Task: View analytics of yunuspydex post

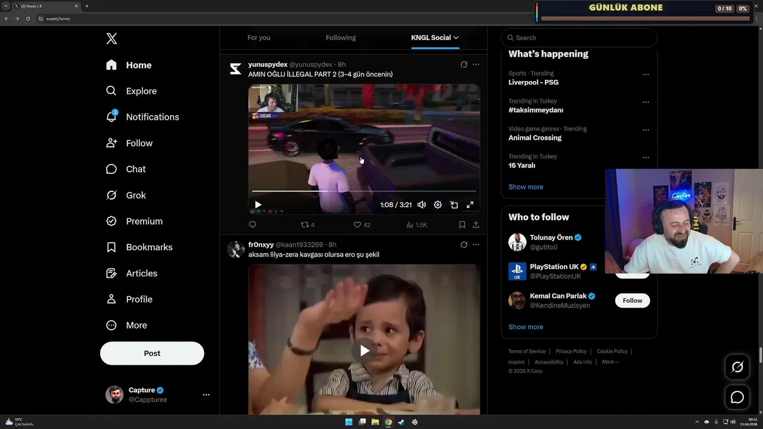Action: point(416,225)
